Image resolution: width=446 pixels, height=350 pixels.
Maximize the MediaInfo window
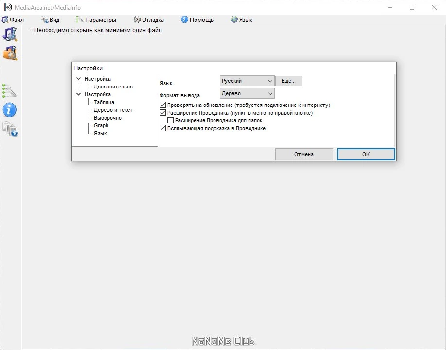(x=412, y=7)
